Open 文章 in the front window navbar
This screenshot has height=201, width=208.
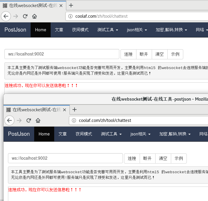click(63, 134)
